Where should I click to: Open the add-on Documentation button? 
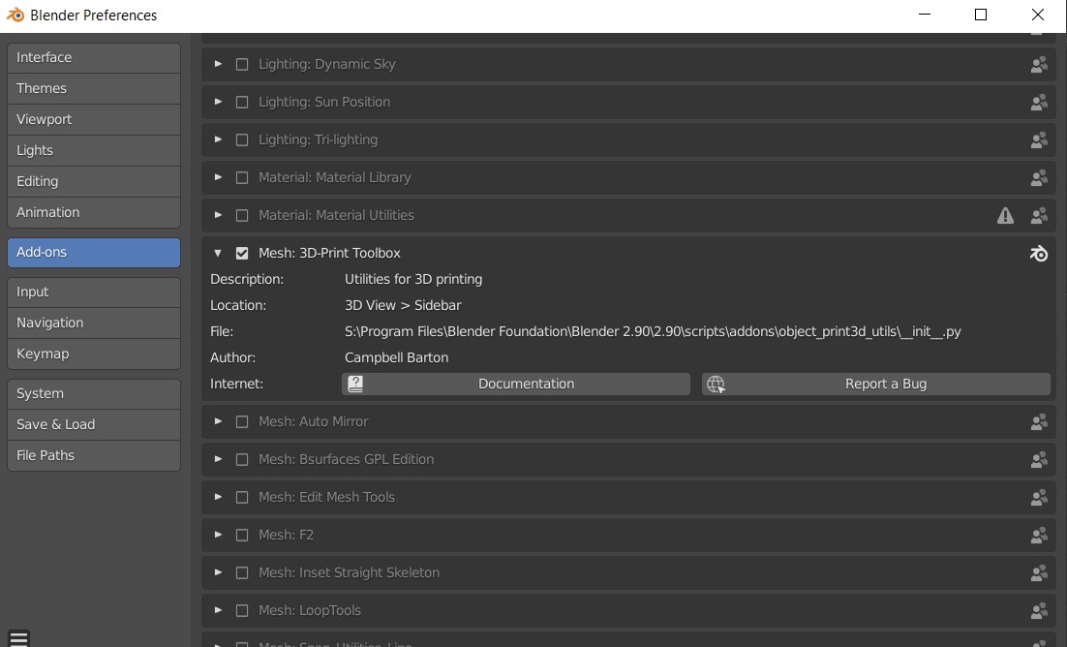click(516, 385)
